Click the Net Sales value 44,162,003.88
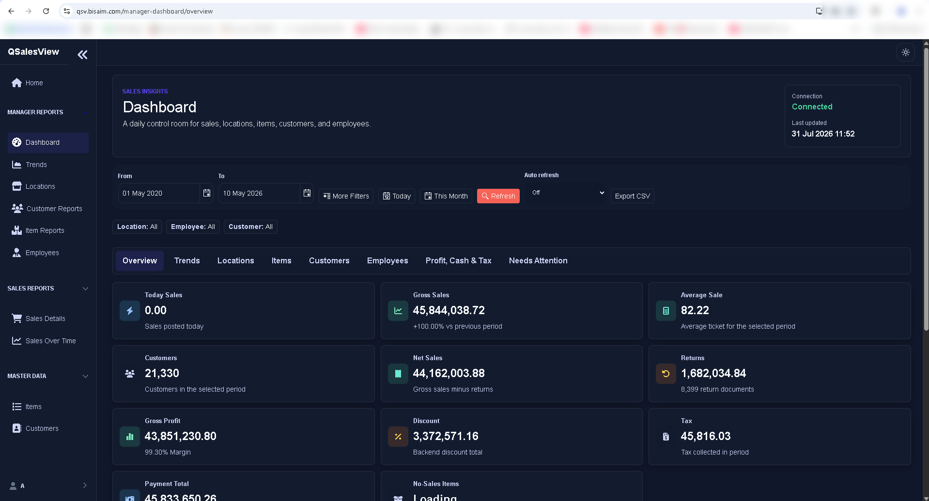The image size is (929, 501). click(x=449, y=373)
